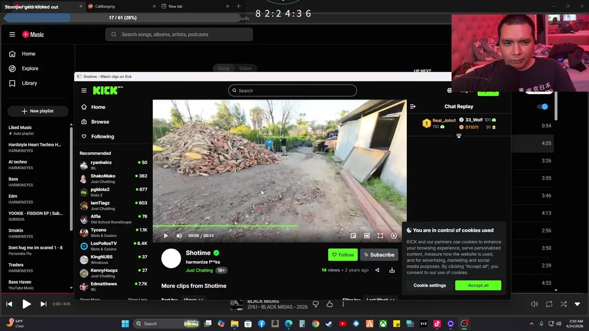Open the AI techno playlist

pyautogui.click(x=37, y=165)
